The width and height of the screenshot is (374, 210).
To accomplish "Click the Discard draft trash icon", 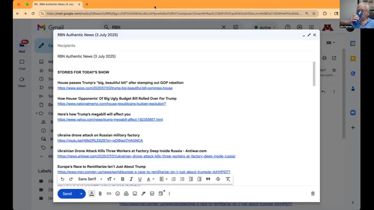I will point(313,194).
